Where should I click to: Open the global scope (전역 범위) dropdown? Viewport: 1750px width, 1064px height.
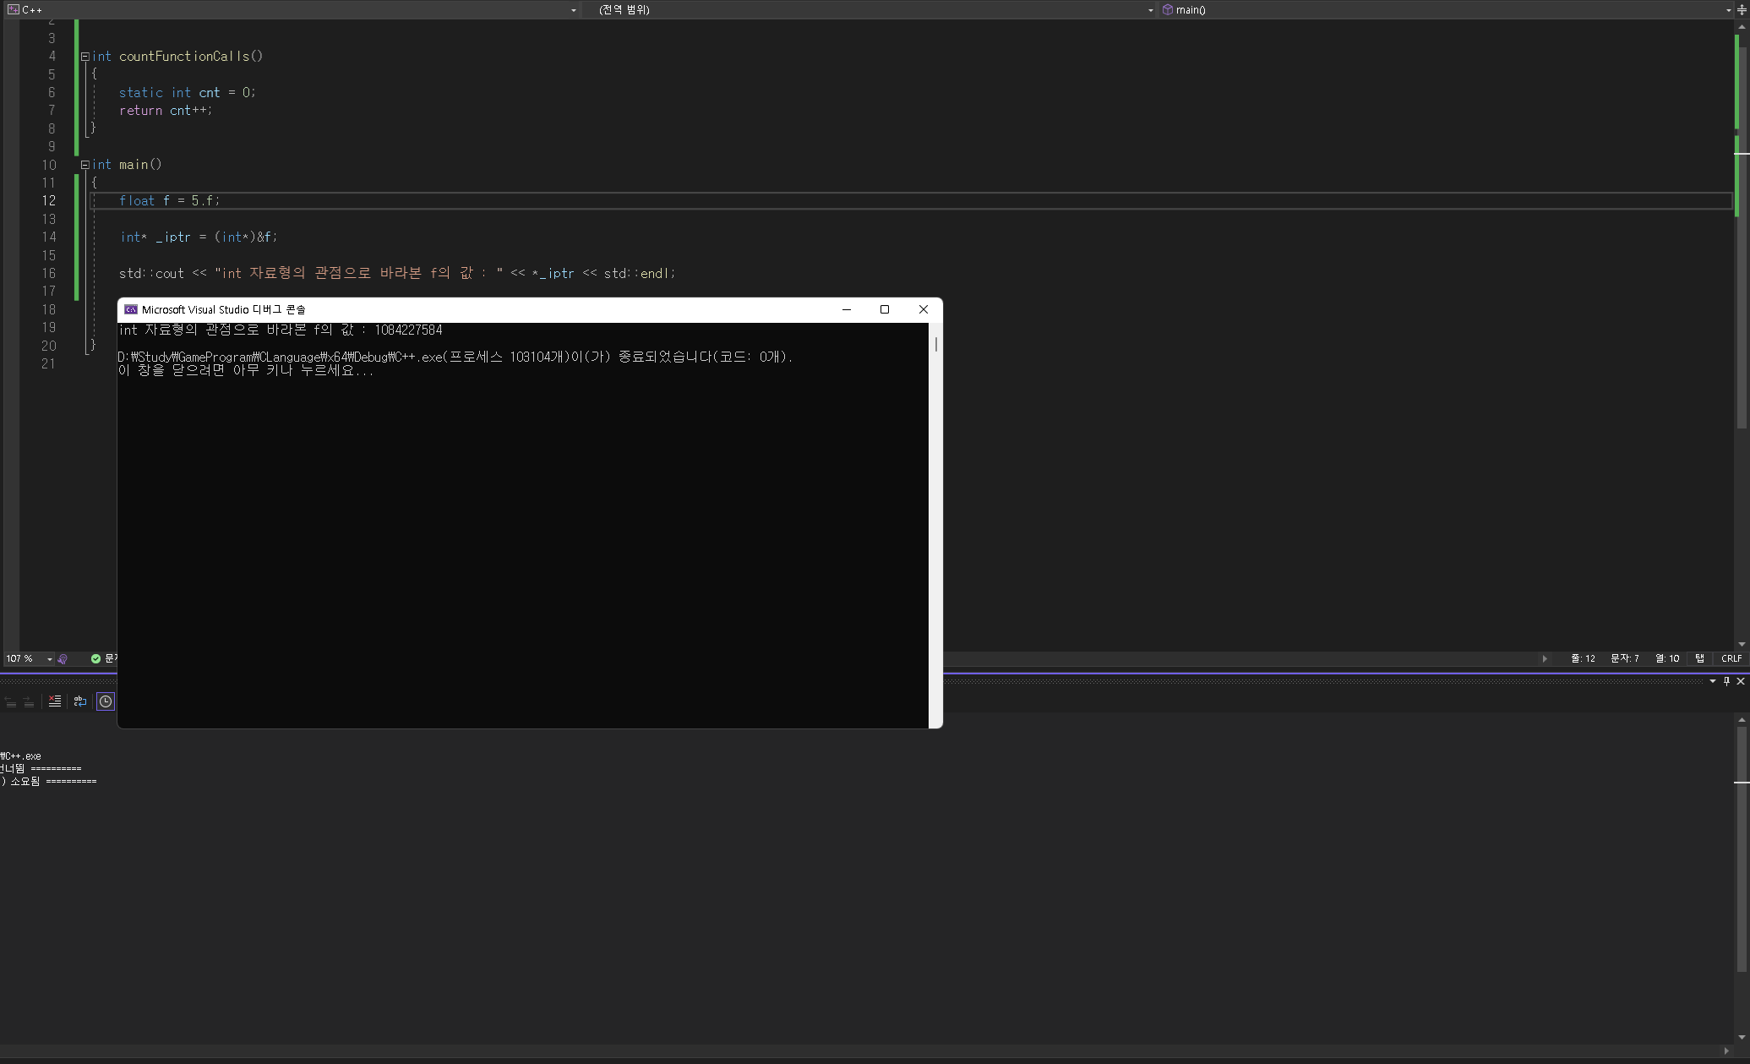coord(1150,10)
